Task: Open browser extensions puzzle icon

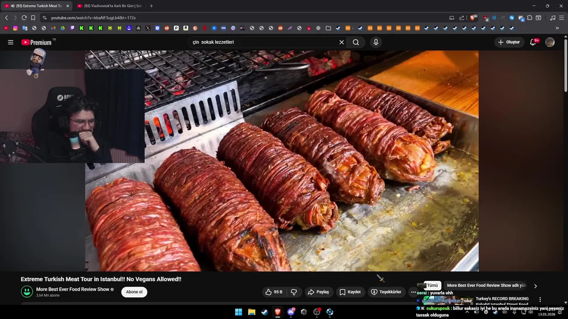Action: pyautogui.click(x=529, y=18)
